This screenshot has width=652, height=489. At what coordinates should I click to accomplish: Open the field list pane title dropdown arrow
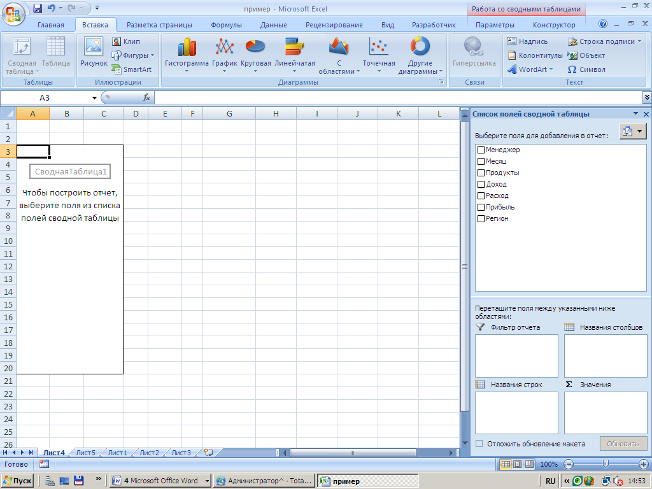pyautogui.click(x=635, y=113)
